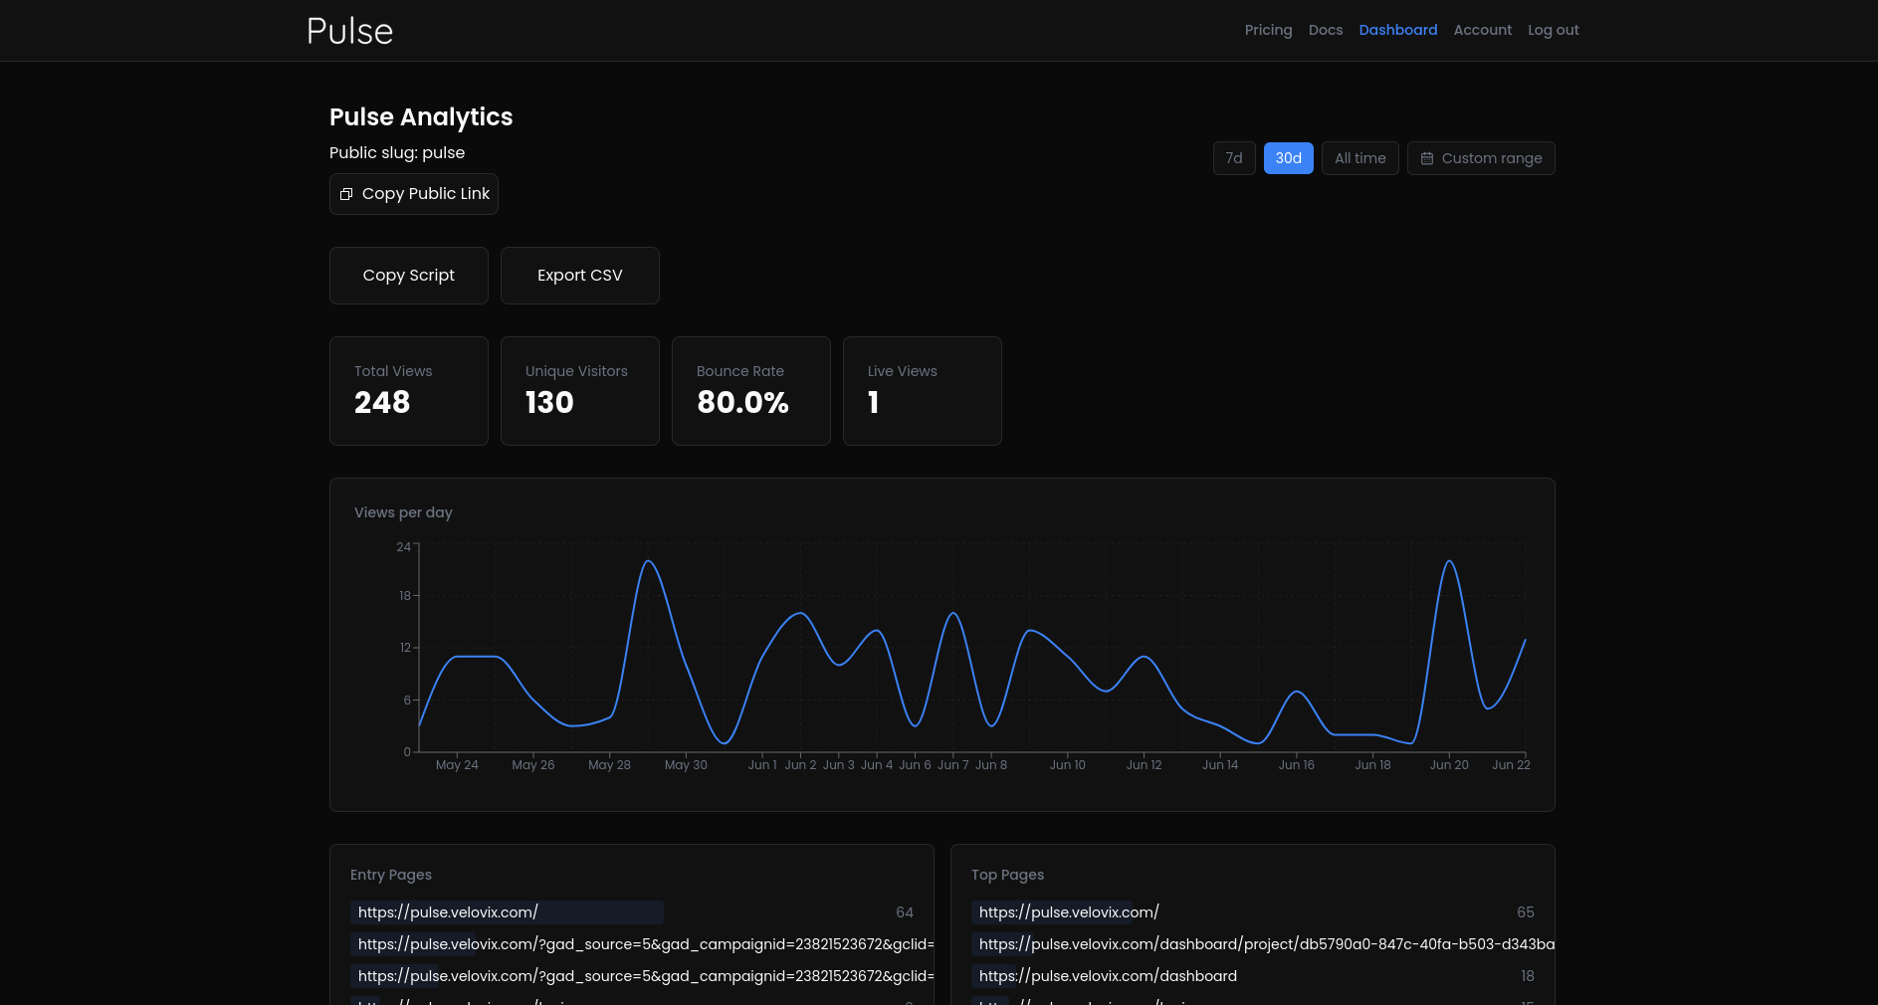Select the 7d time range
This screenshot has width=1878, height=1005.
click(x=1234, y=158)
